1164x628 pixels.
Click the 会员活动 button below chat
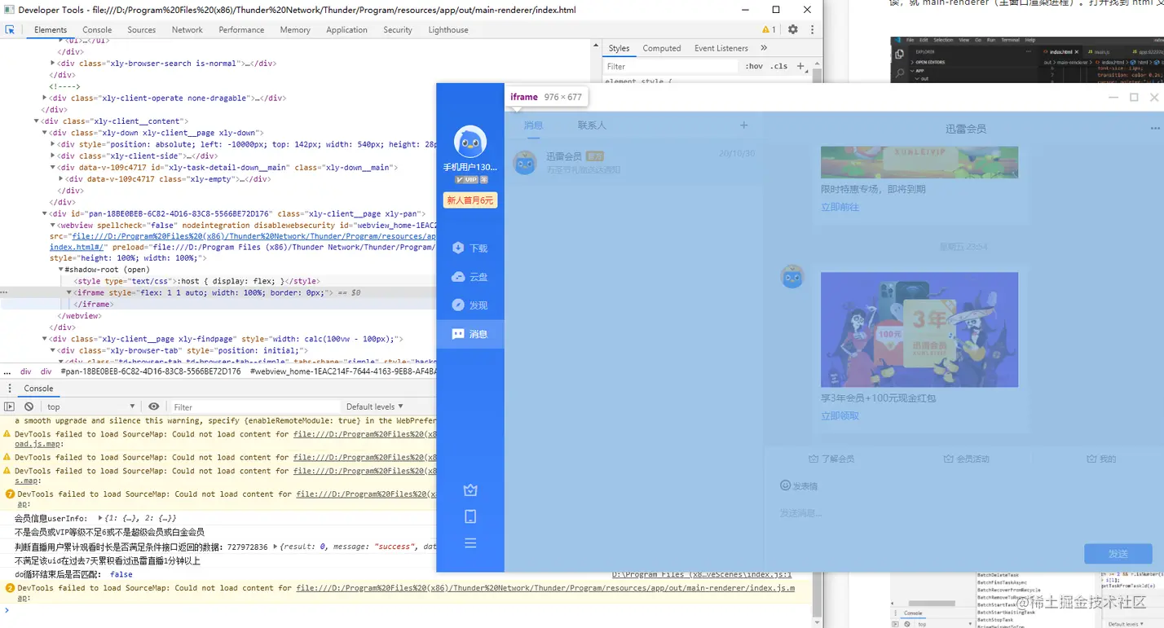(x=966, y=459)
